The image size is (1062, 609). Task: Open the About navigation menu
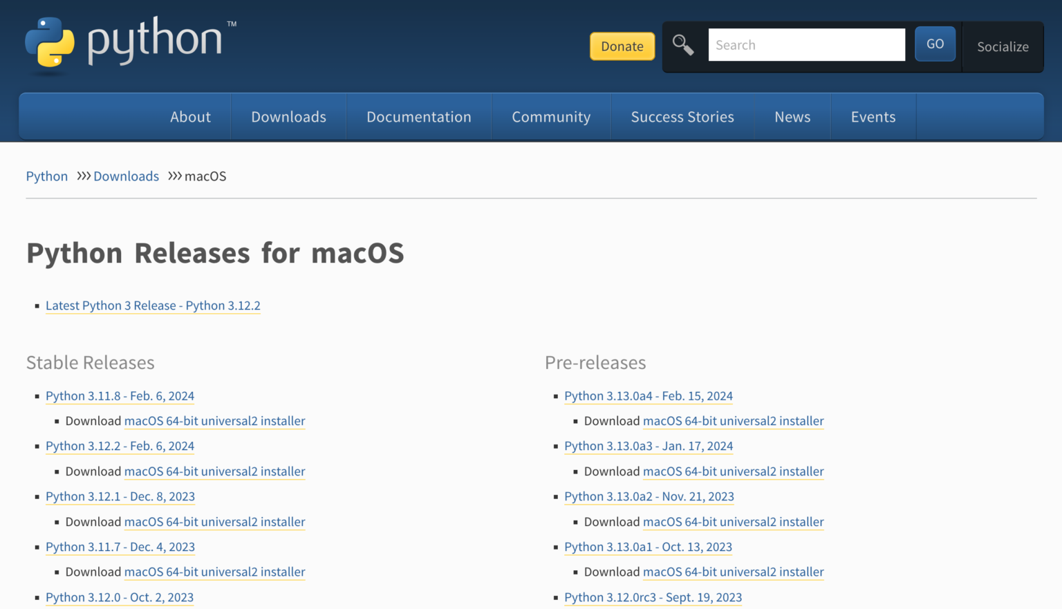(190, 116)
